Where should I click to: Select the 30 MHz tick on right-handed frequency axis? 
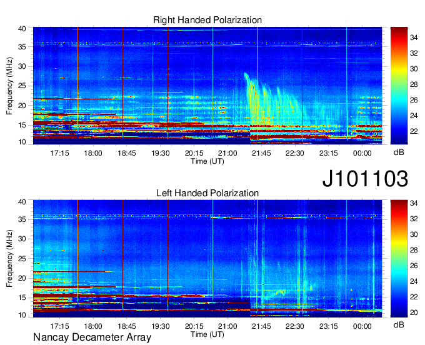pos(22,67)
